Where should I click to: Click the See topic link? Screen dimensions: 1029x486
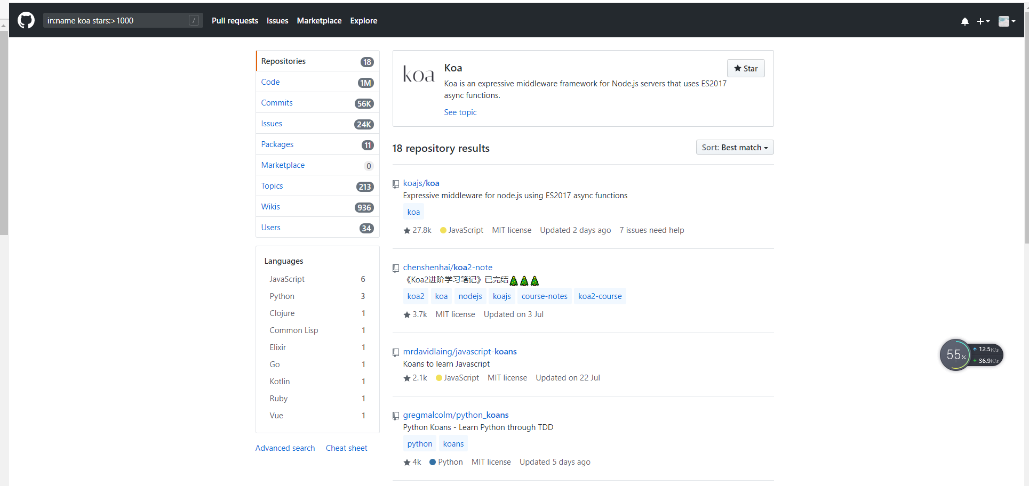tap(460, 112)
